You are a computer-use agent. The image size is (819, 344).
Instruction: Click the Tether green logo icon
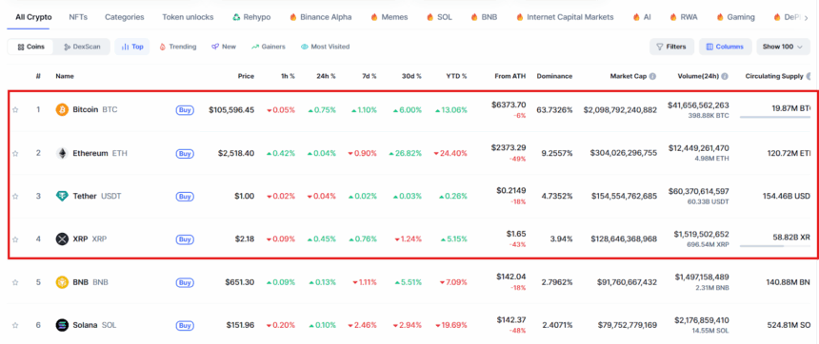62,196
